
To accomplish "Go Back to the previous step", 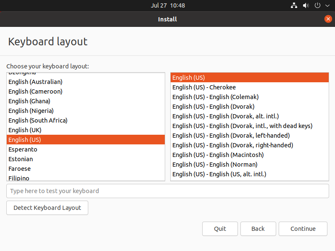I will (x=258, y=229).
